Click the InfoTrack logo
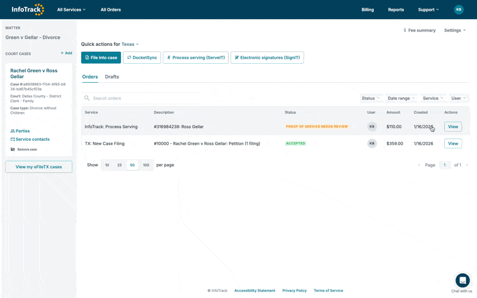The width and height of the screenshot is (477, 298). pos(27,10)
